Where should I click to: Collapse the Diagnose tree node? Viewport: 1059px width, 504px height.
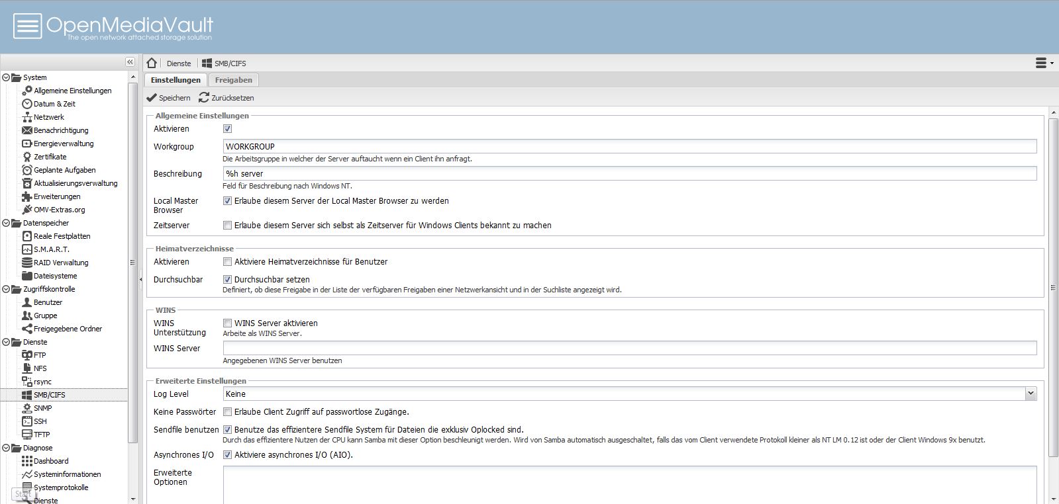tap(6, 448)
